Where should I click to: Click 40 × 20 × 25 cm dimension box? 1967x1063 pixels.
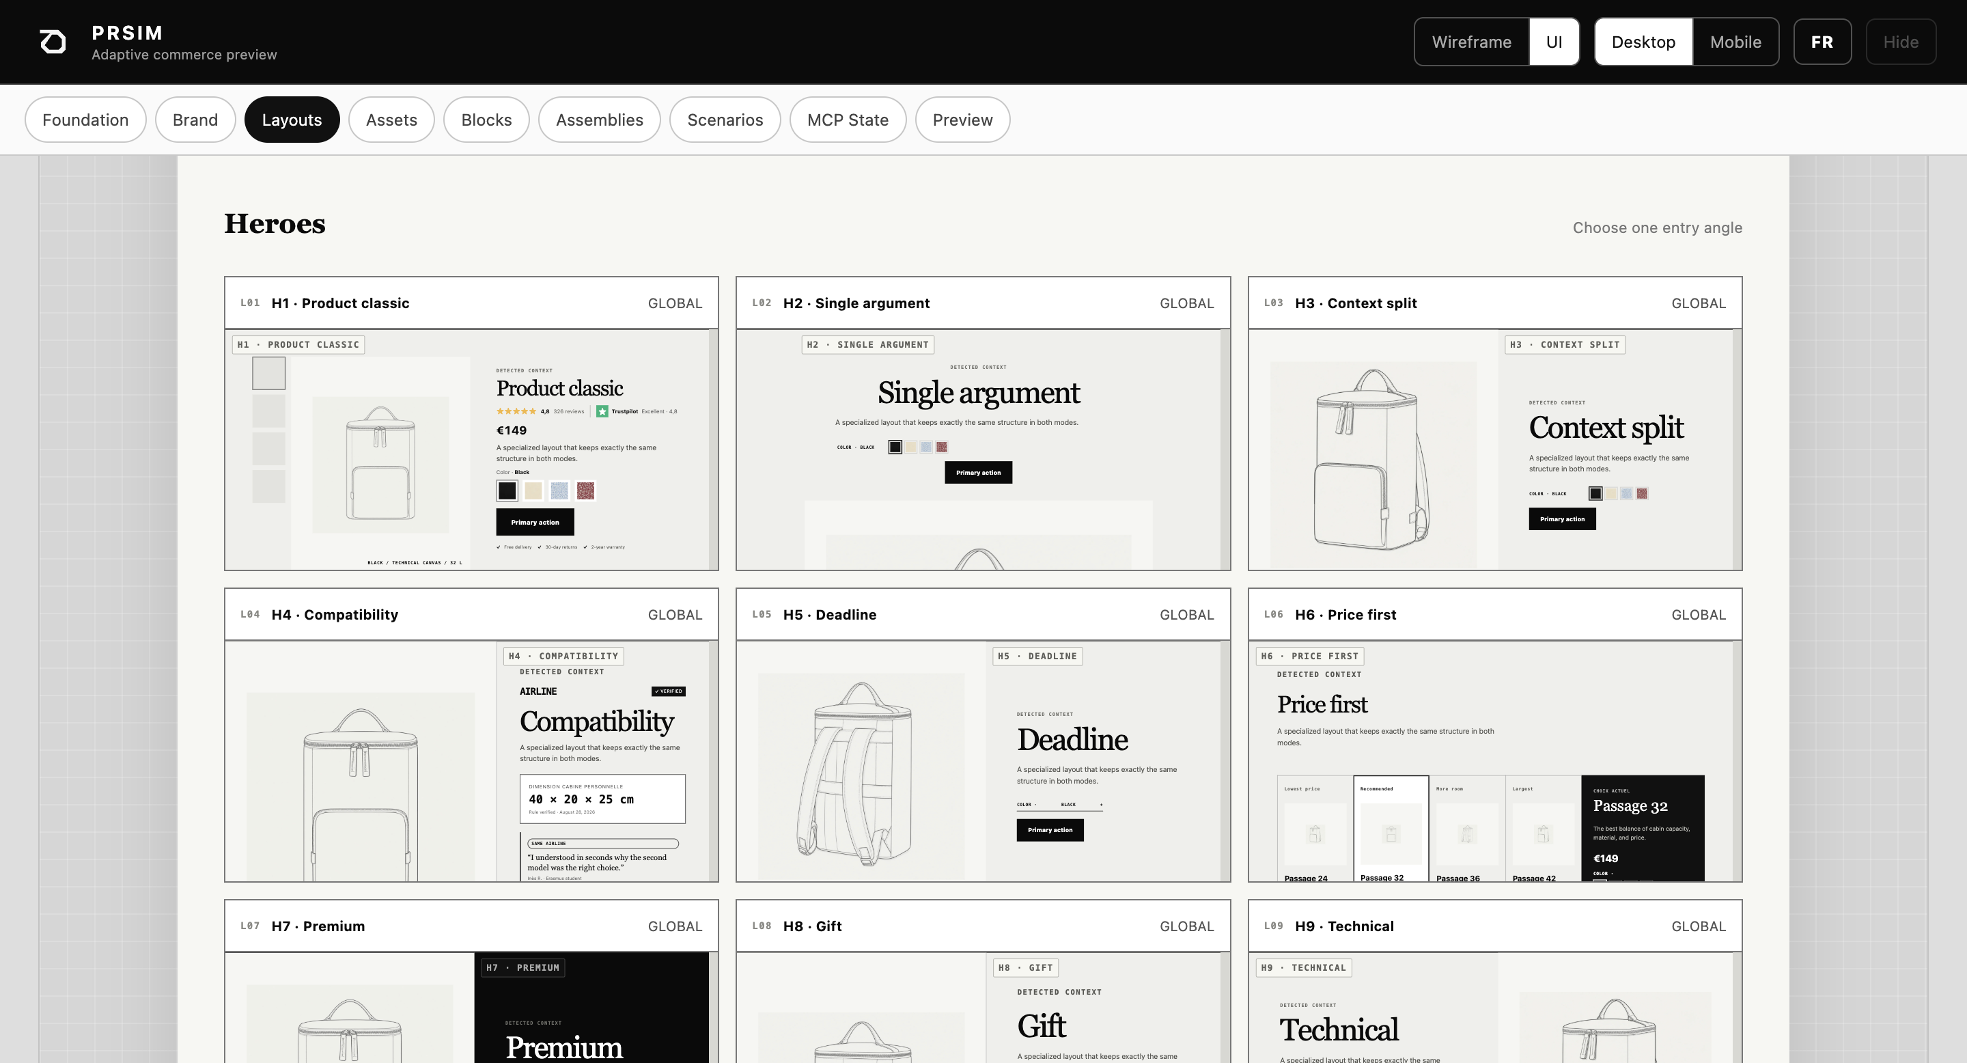pos(602,799)
